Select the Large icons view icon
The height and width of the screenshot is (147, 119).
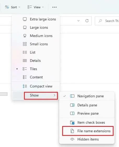point(25,28)
